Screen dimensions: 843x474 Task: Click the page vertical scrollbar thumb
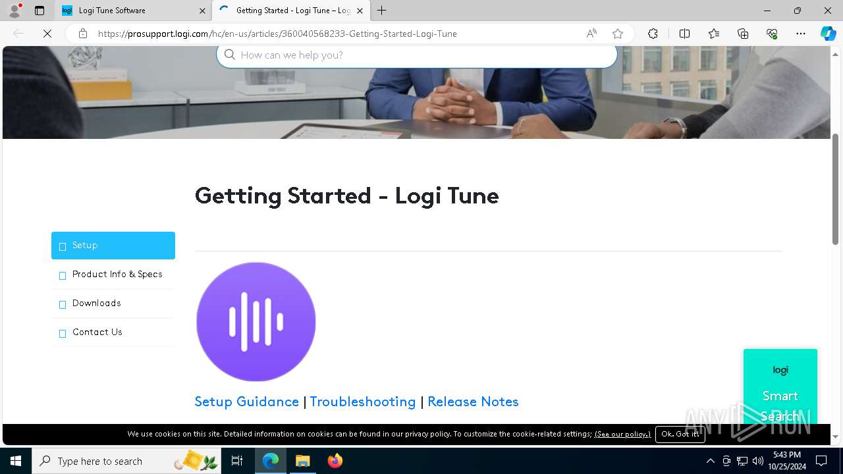pyautogui.click(x=836, y=189)
